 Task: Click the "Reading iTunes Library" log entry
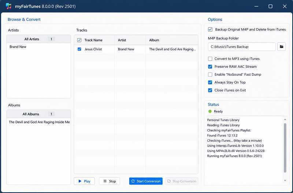coord(223,125)
